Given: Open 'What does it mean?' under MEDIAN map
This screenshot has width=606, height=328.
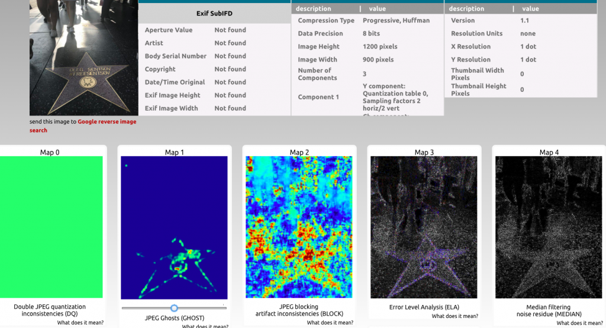Looking at the screenshot, I should [580, 323].
